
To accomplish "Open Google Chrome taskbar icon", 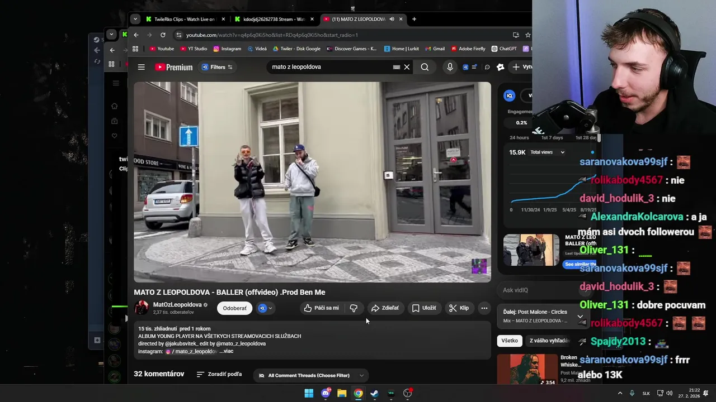I will 358,393.
